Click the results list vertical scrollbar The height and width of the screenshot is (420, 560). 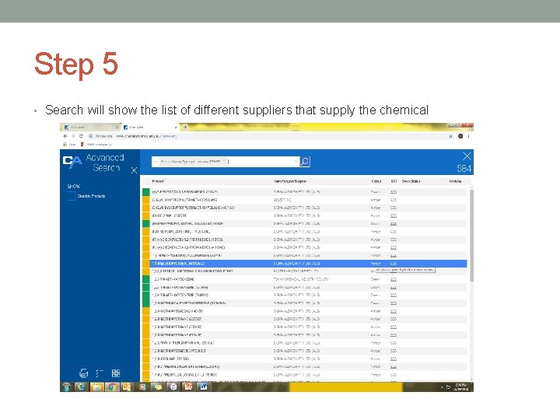(471, 236)
